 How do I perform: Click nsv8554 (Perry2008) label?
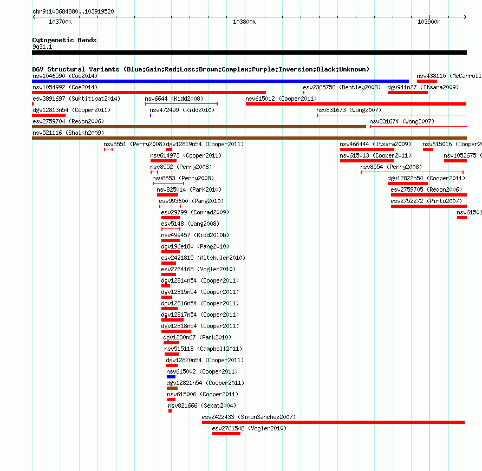391,167
